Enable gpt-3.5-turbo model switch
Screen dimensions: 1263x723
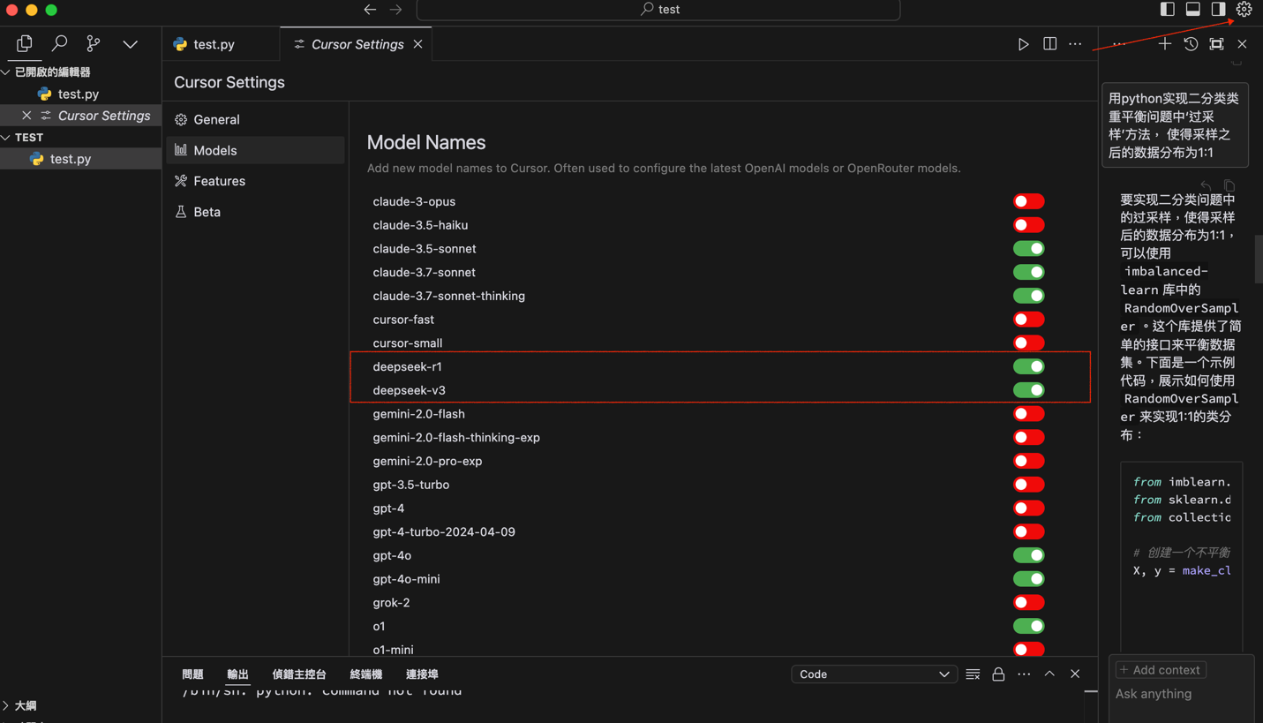click(x=1028, y=485)
